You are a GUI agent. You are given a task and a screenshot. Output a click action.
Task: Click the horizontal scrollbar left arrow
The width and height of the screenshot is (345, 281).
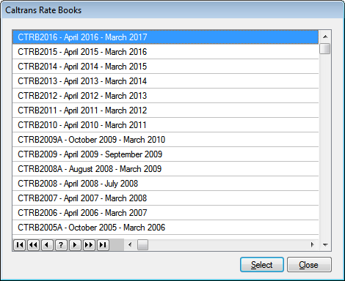tap(130, 244)
